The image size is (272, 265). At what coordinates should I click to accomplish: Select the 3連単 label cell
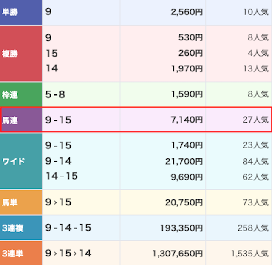tap(21, 253)
